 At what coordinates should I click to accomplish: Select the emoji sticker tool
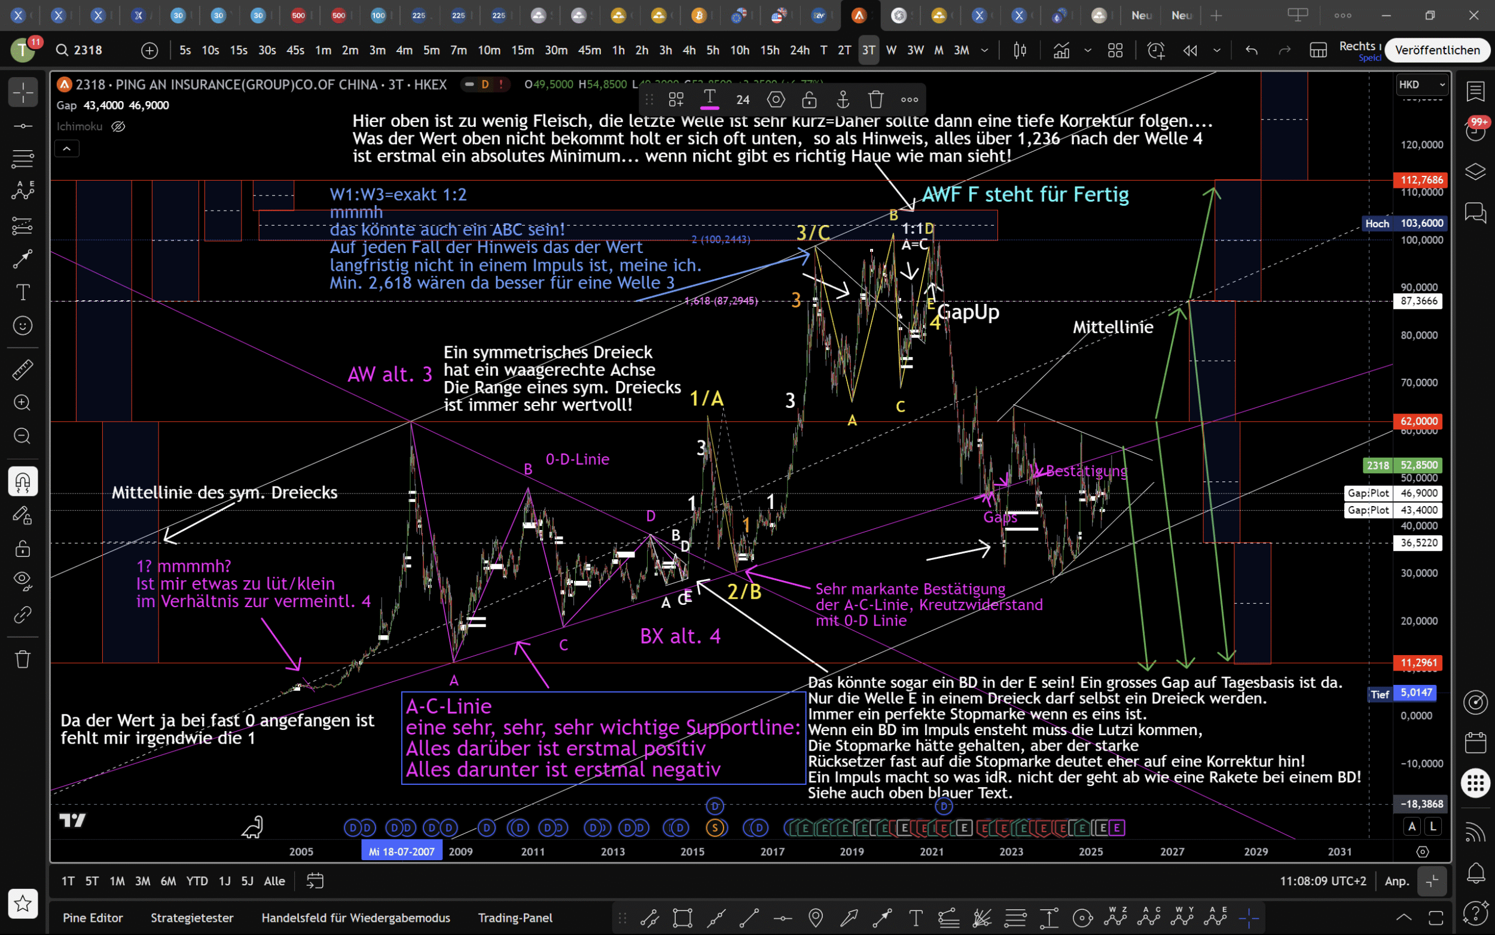(x=23, y=325)
